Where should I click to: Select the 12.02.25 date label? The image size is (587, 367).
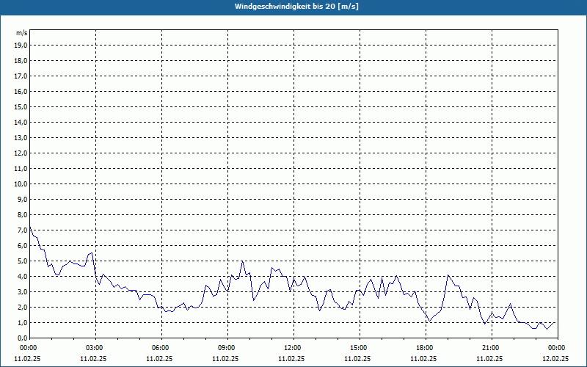pyautogui.click(x=555, y=358)
